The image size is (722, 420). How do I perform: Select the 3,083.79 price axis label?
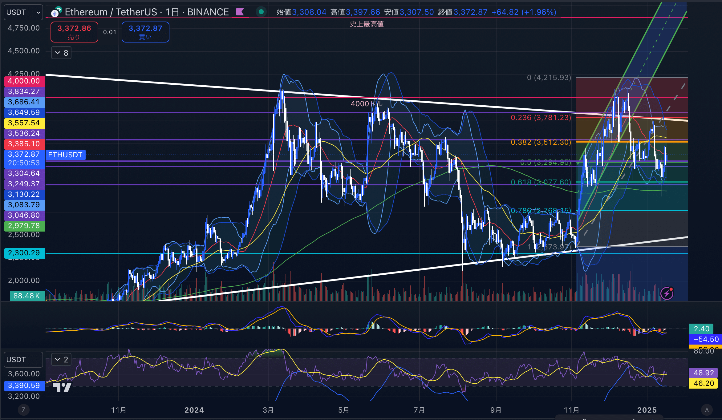click(x=24, y=205)
